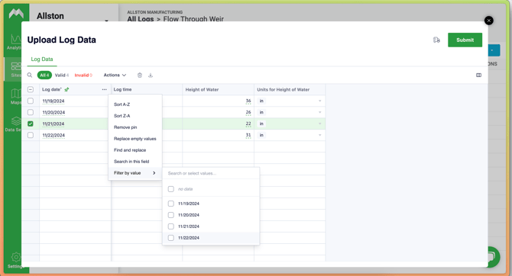Tick the 11/21/2024 filter value checkbox

pyautogui.click(x=170, y=226)
